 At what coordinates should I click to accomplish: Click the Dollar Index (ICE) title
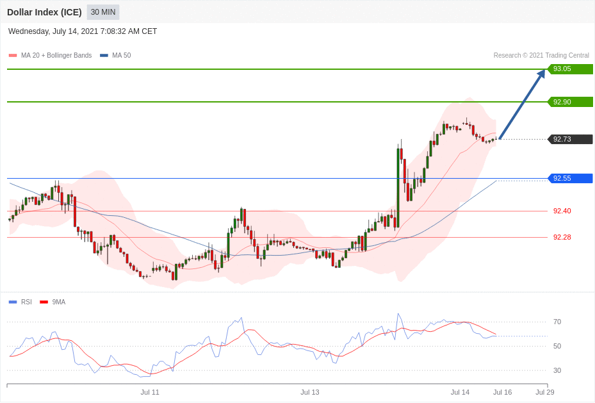44,12
